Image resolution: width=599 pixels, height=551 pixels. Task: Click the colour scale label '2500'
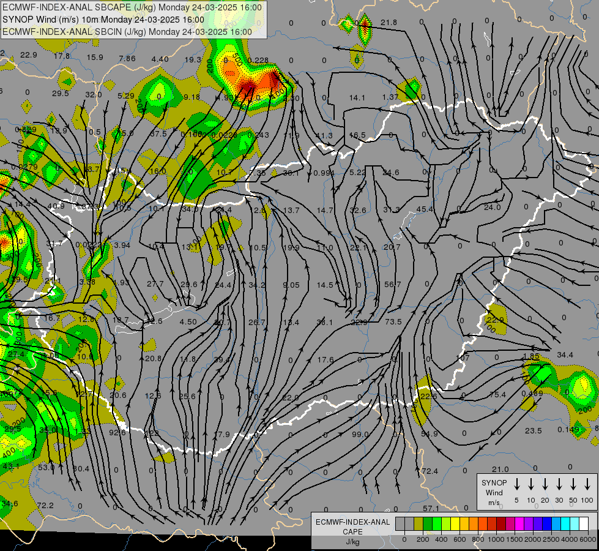(x=551, y=539)
